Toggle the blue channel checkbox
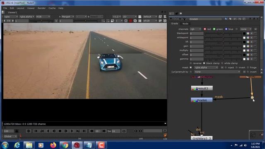This screenshot has width=265, height=149. (226, 29)
